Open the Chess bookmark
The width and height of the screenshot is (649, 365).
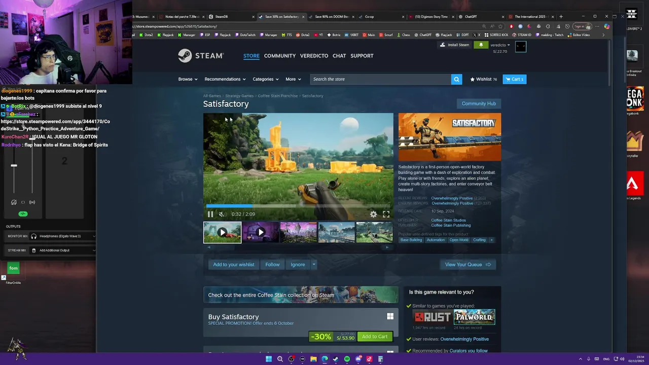pyautogui.click(x=403, y=35)
